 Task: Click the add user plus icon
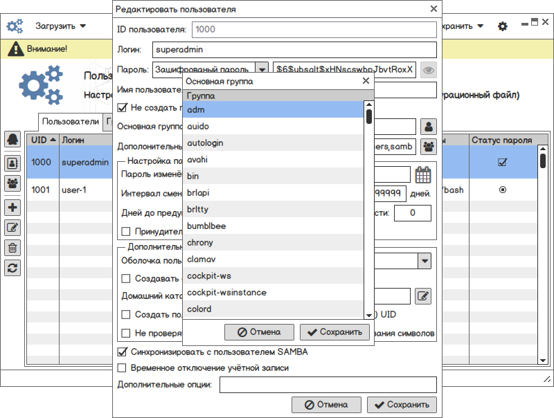(x=12, y=206)
